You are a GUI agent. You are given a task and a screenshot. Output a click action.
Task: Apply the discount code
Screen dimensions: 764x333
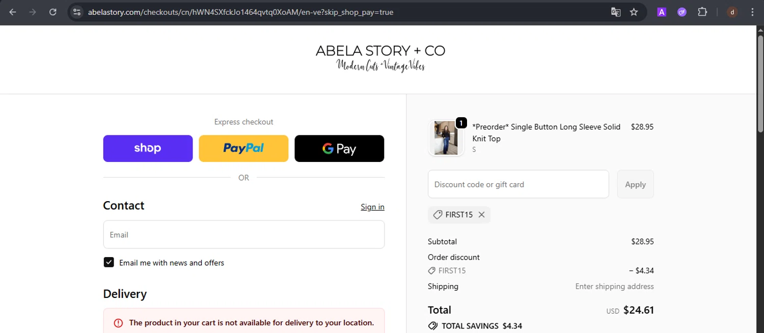(635, 184)
